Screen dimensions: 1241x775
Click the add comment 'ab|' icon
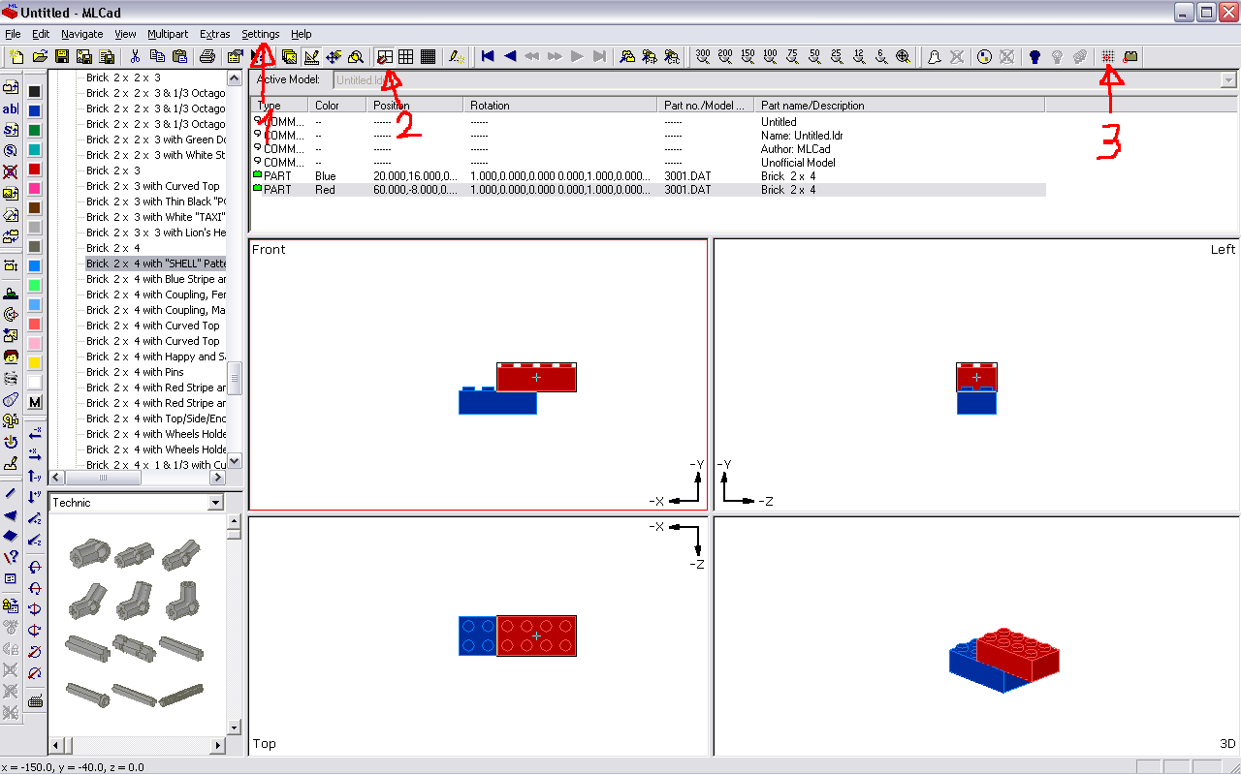click(11, 109)
